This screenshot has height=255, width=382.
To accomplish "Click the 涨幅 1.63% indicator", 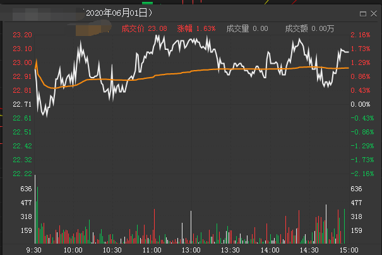I will (x=196, y=28).
